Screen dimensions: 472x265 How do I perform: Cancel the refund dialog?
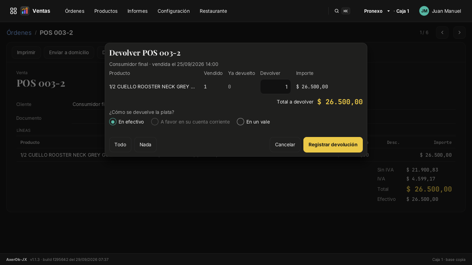pos(285,145)
